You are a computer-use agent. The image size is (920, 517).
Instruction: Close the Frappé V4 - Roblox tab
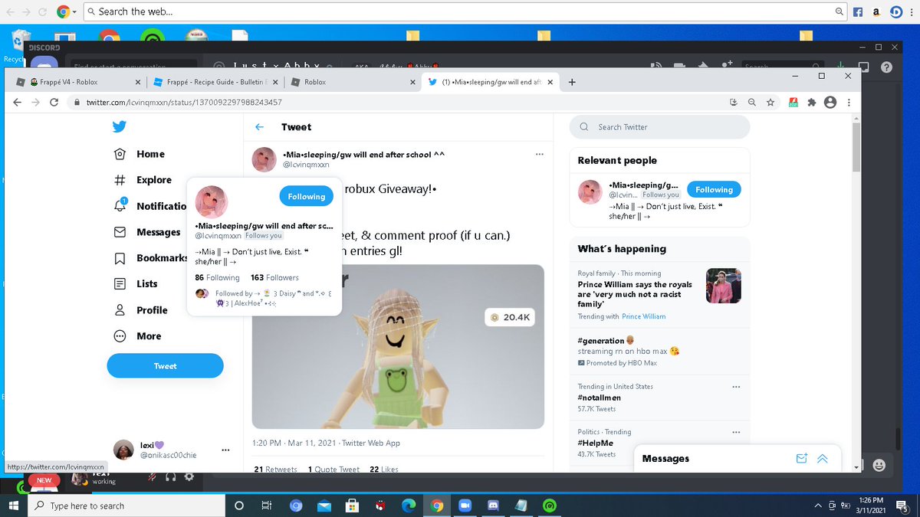point(137,82)
